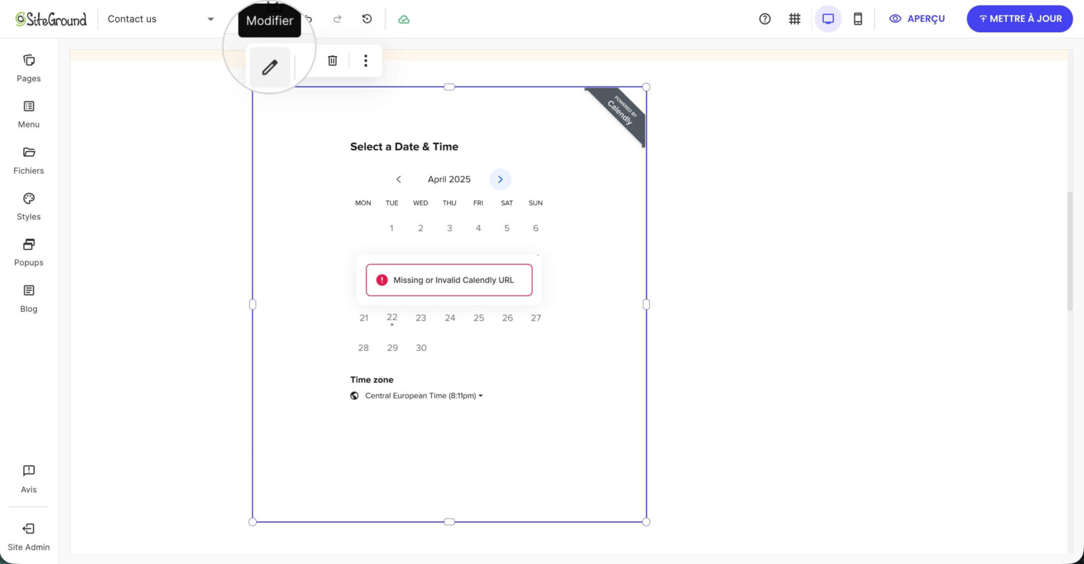Click the Powered by Calendly ribbon
The image size is (1084, 564).
(x=620, y=111)
